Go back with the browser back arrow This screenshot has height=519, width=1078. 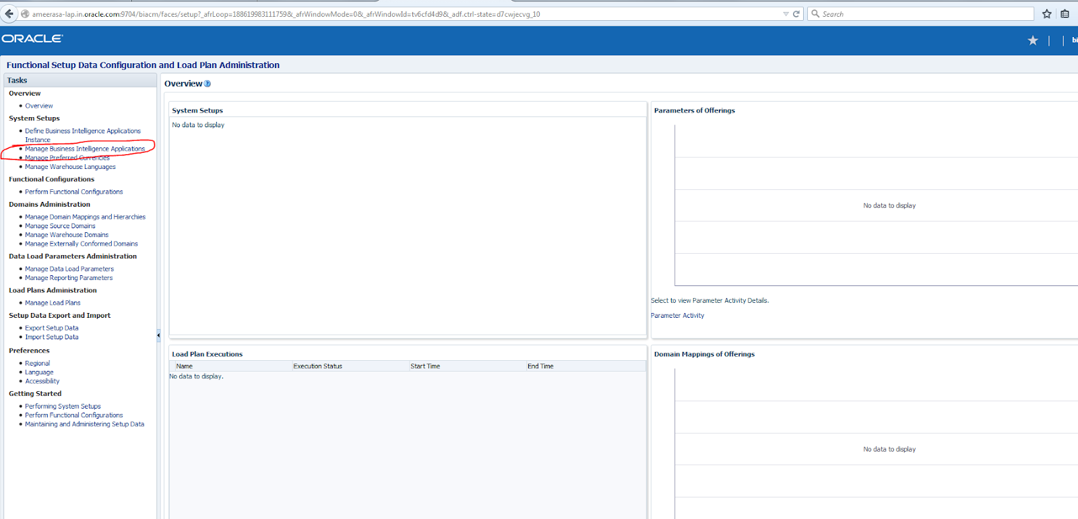[x=9, y=13]
